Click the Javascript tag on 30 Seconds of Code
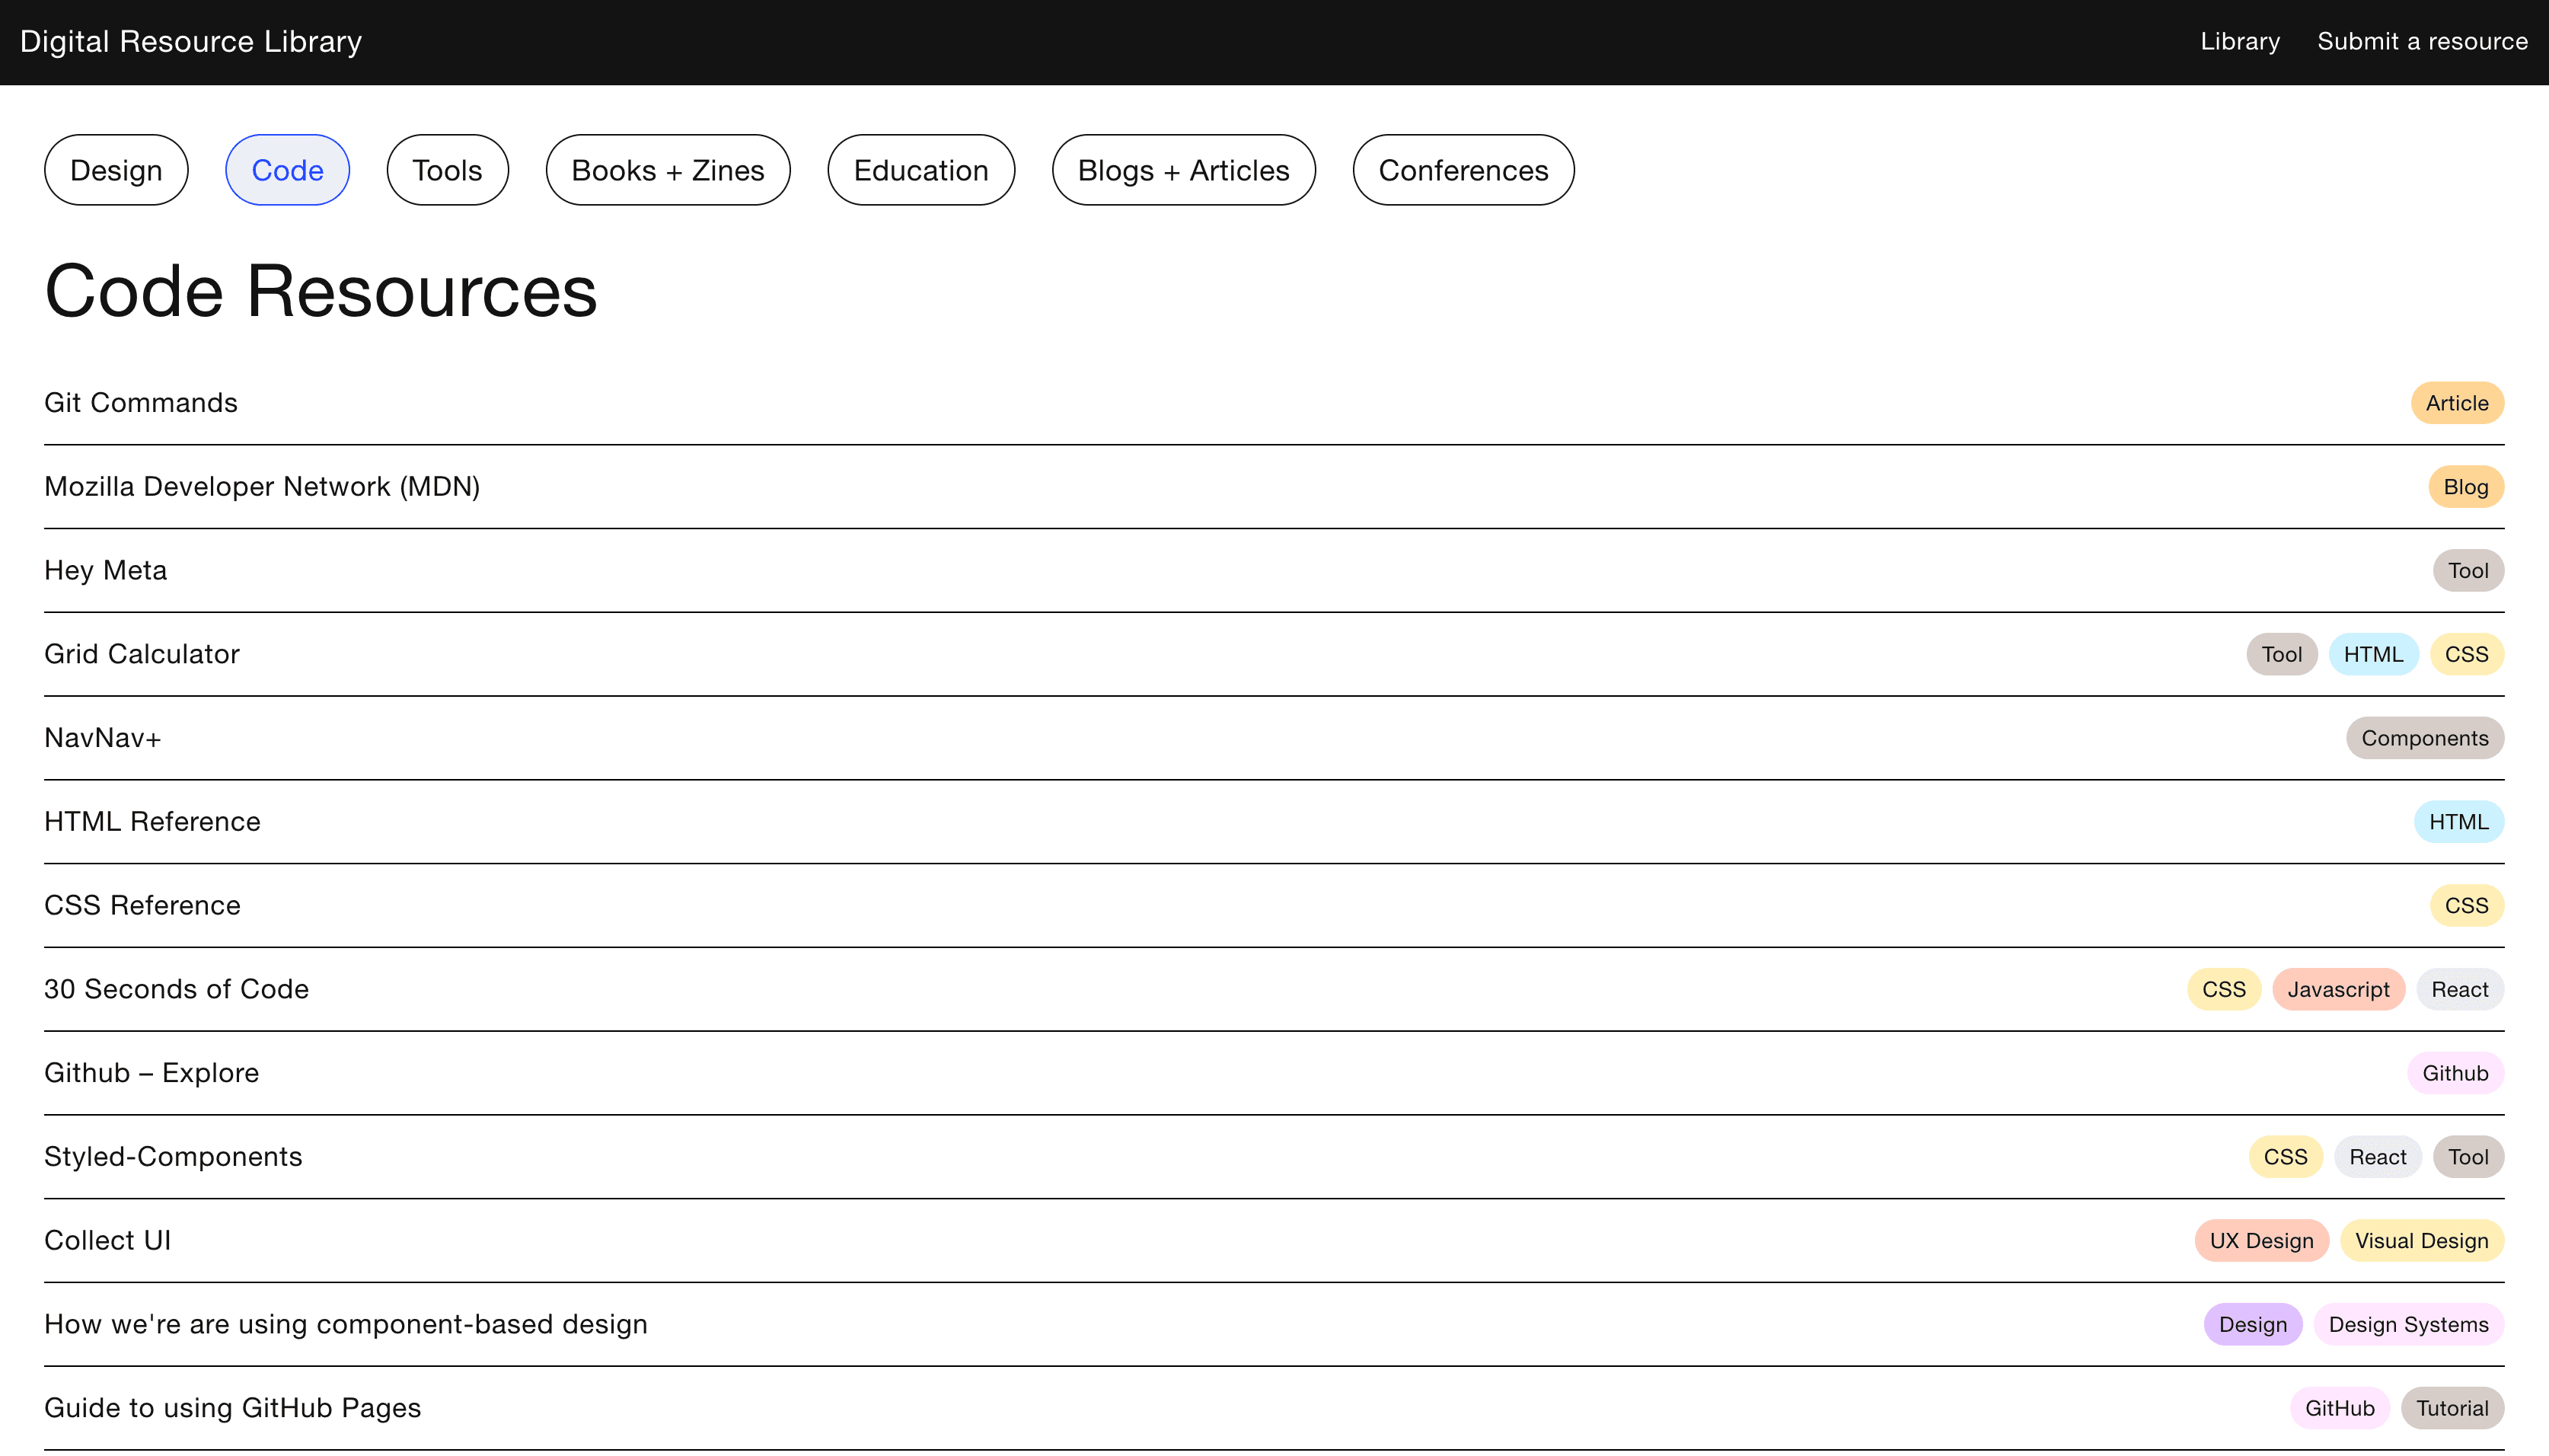The height and width of the screenshot is (1456, 2549). [2337, 989]
